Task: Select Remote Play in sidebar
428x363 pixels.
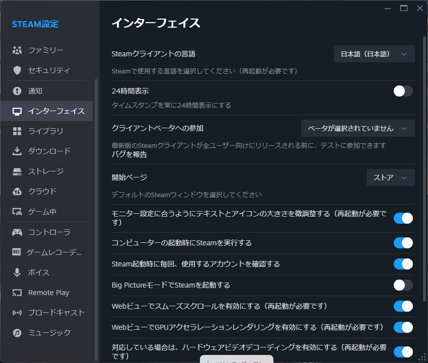Action: coord(46,293)
